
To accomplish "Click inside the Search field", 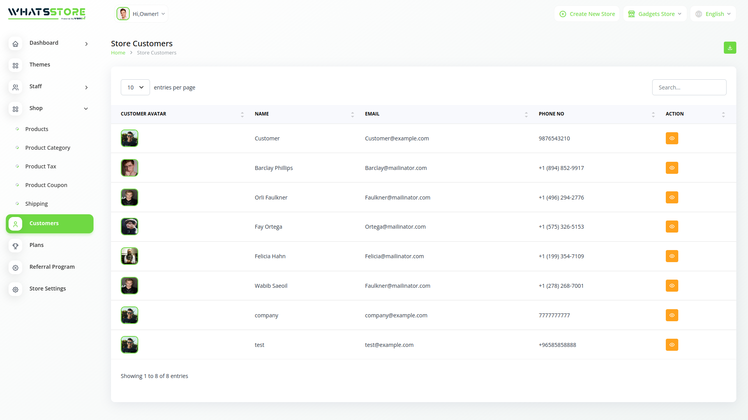I will (689, 87).
